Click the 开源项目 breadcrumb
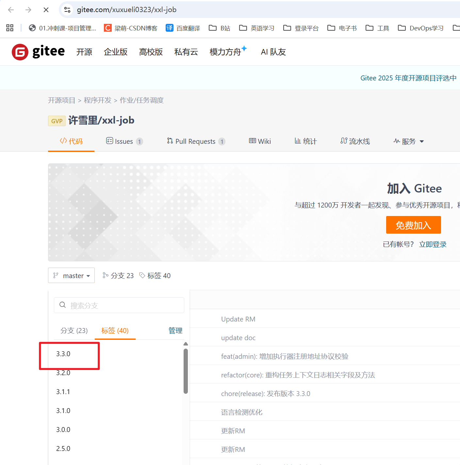The height and width of the screenshot is (465, 460). point(62,100)
